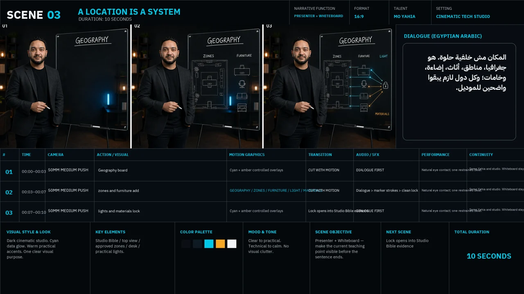Click the 'VISUAL STYLE & LOOK' section heading
This screenshot has width=524, height=294.
click(29, 232)
